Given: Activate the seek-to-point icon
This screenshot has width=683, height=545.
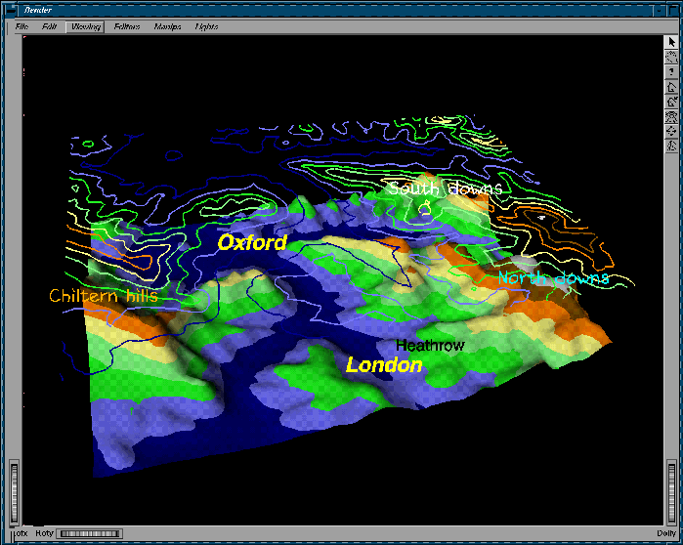Looking at the screenshot, I should point(671,130).
